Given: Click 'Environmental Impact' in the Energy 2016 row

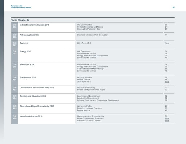Looking at the screenshot, I should point(86,53).
